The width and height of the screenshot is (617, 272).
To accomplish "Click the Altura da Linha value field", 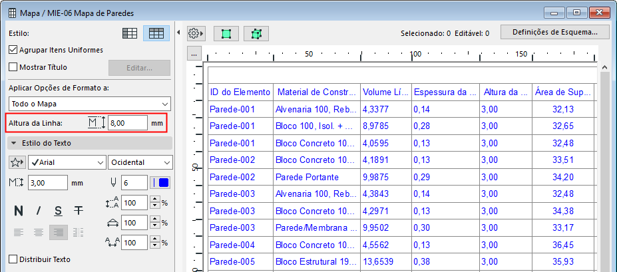I will click(128, 122).
